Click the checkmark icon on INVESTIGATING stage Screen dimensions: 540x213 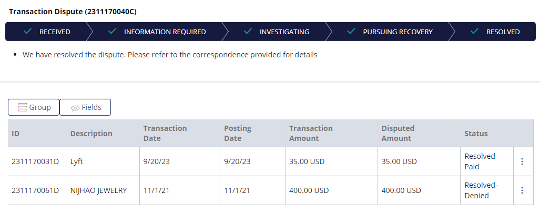click(248, 32)
